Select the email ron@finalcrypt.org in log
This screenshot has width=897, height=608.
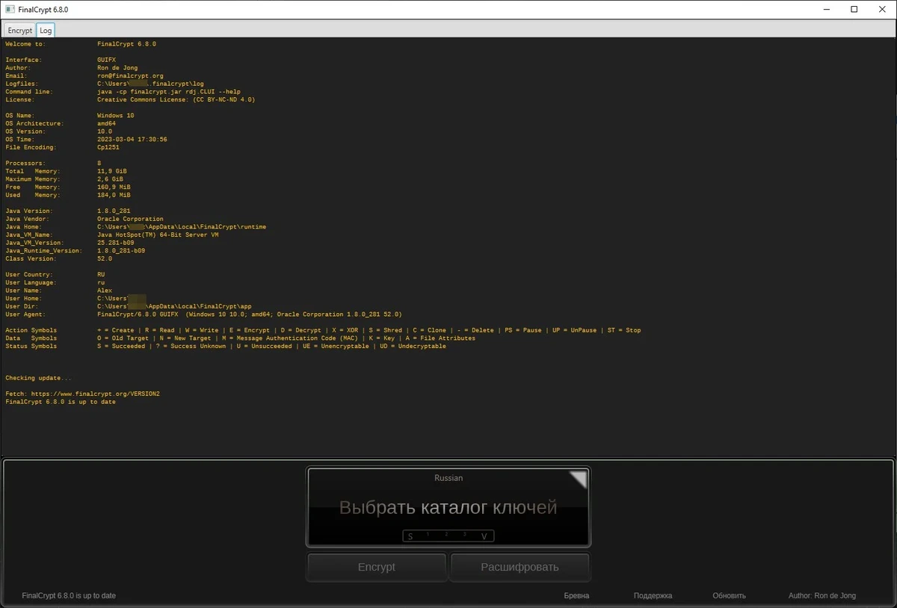tap(130, 76)
